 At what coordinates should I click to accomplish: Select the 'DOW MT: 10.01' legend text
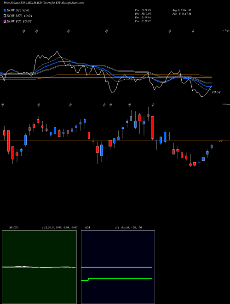tap(19, 16)
